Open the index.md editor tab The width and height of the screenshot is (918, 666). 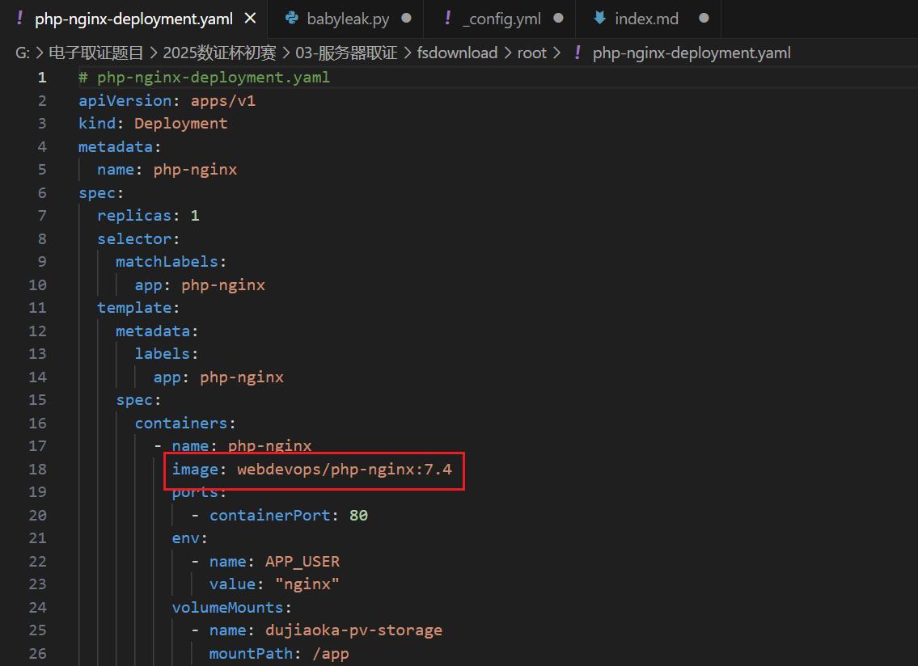pos(646,18)
